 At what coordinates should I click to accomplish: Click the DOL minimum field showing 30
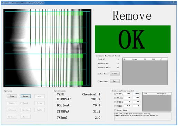click(127, 97)
